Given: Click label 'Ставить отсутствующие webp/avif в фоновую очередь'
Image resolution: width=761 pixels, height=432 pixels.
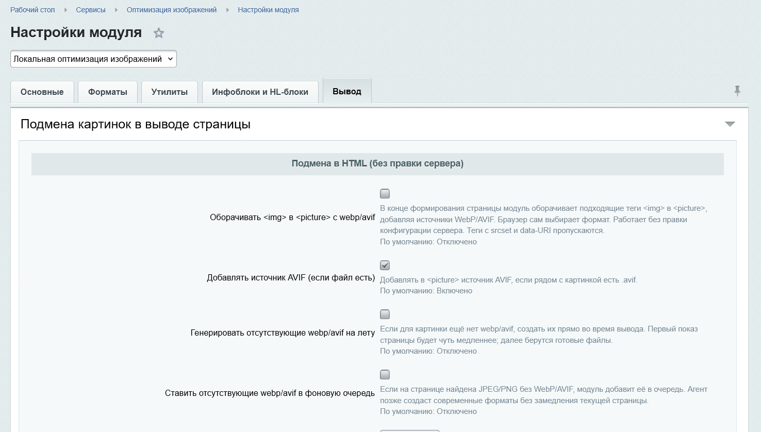Looking at the screenshot, I should click(x=270, y=393).
